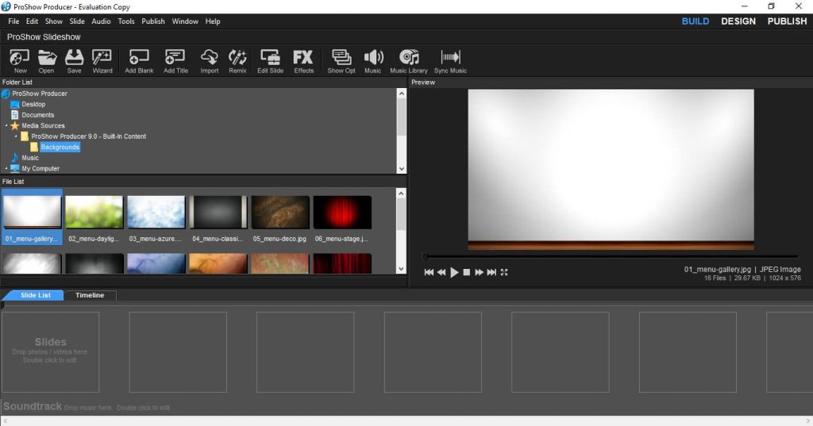Switch to the Timeline tab
813x426 pixels.
(x=90, y=295)
